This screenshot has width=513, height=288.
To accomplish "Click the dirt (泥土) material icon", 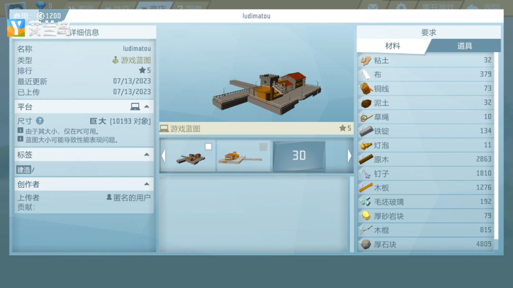I will tap(366, 103).
